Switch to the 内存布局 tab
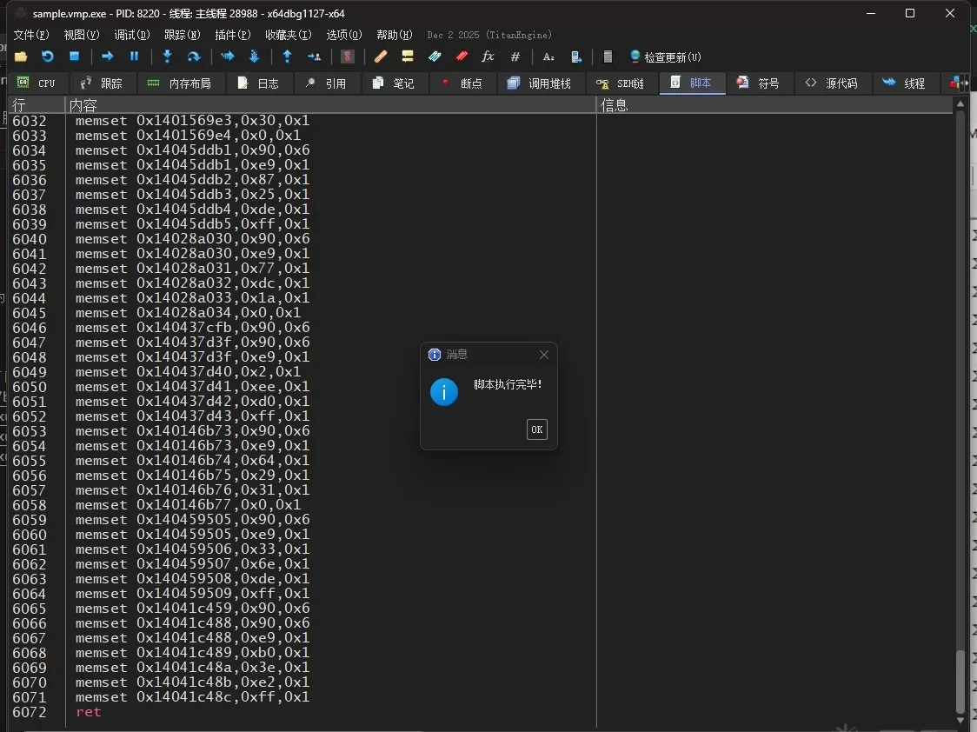Viewport: 977px width, 732px height. pos(179,83)
